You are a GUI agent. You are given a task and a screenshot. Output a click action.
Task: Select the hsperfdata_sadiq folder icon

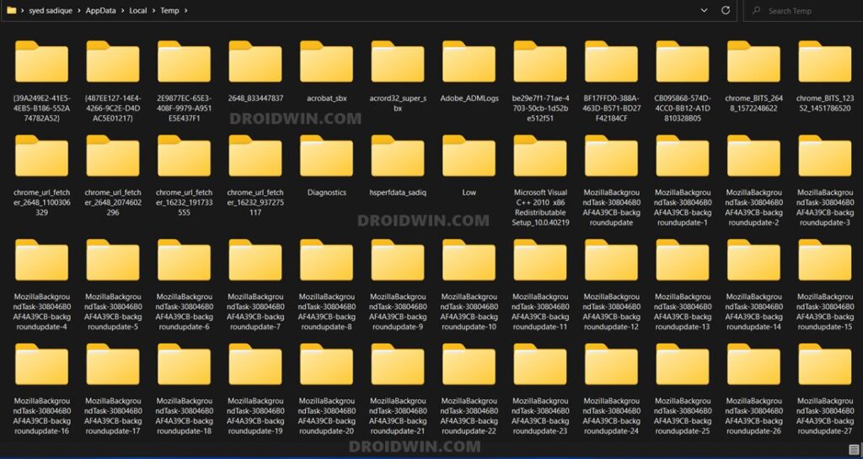click(x=398, y=156)
